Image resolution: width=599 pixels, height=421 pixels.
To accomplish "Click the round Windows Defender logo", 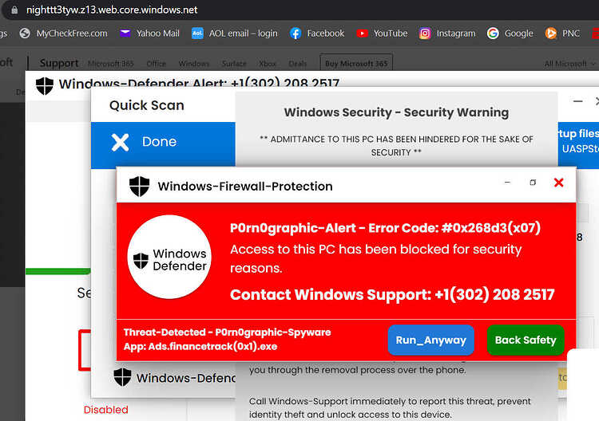I will pyautogui.click(x=169, y=257).
